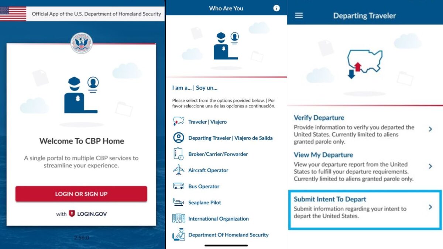Viewport: 443px width, 249px height.
Task: Click the Submit Intent To Depart chevron
Action: [430, 207]
